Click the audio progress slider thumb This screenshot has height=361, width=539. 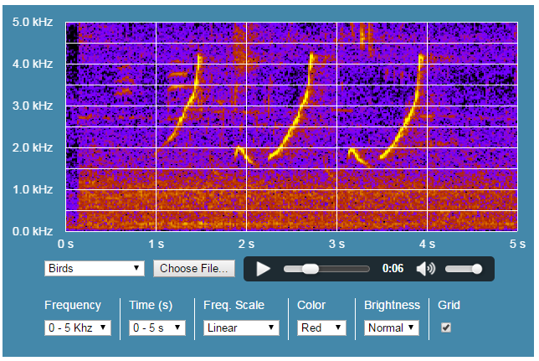[x=311, y=269]
